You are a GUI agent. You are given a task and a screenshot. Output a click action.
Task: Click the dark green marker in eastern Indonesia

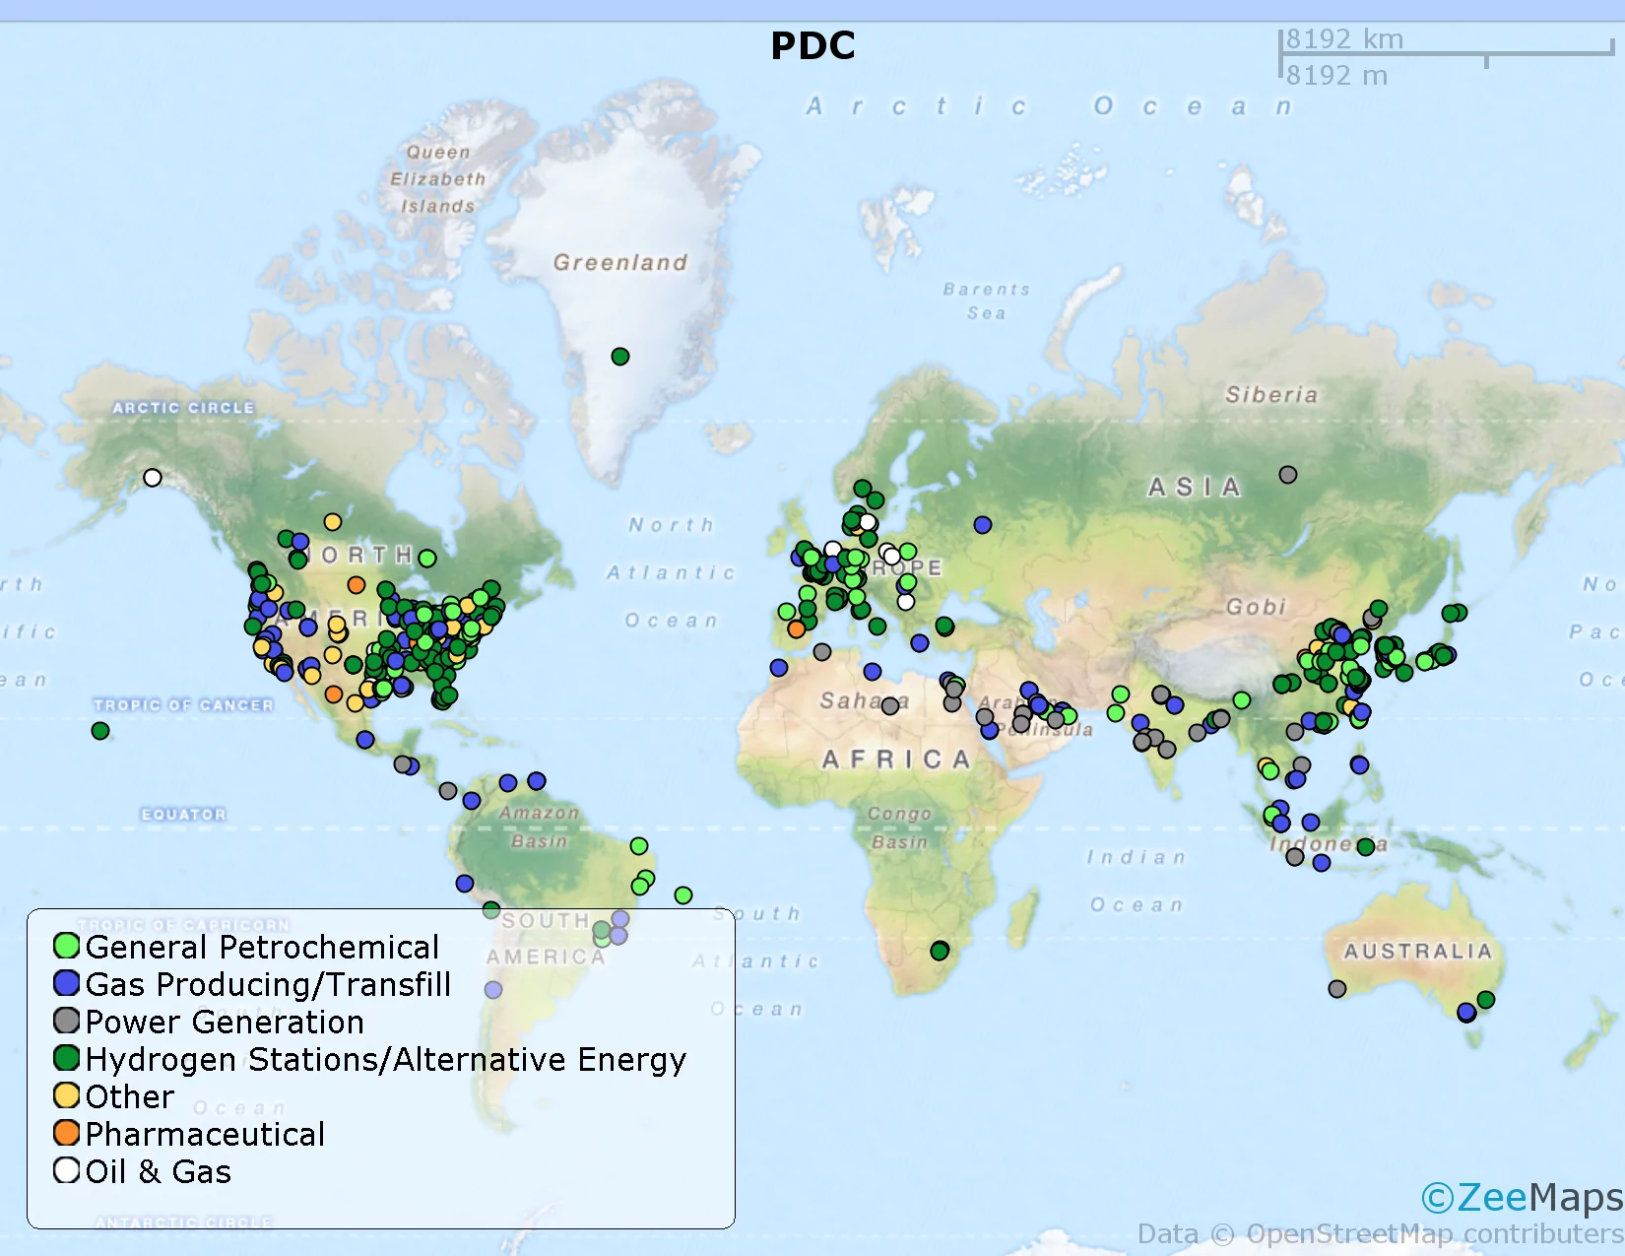pos(1366,846)
